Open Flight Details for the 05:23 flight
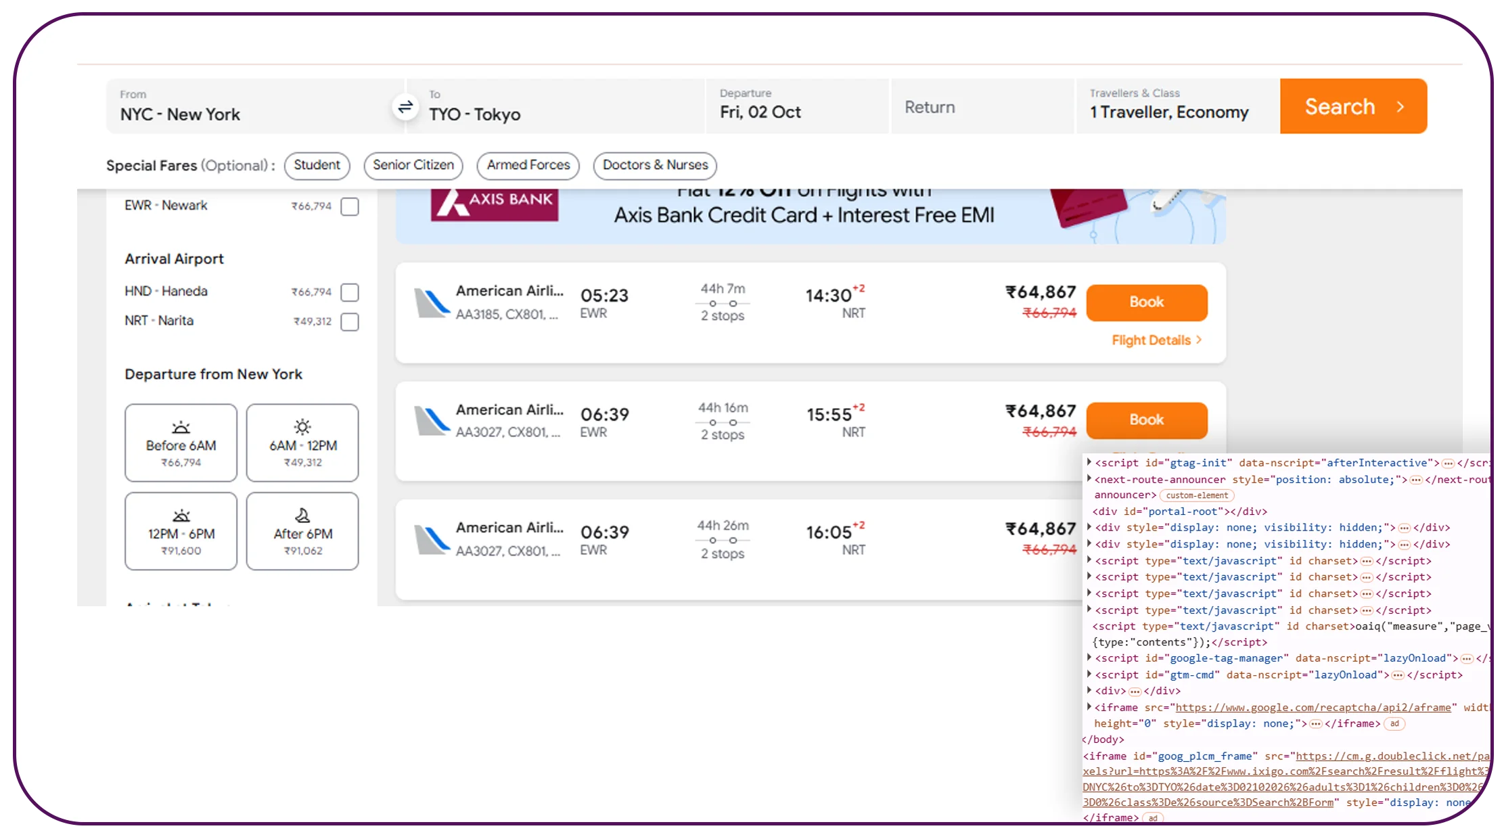Image resolution: width=1504 pixels, height=839 pixels. click(1157, 340)
